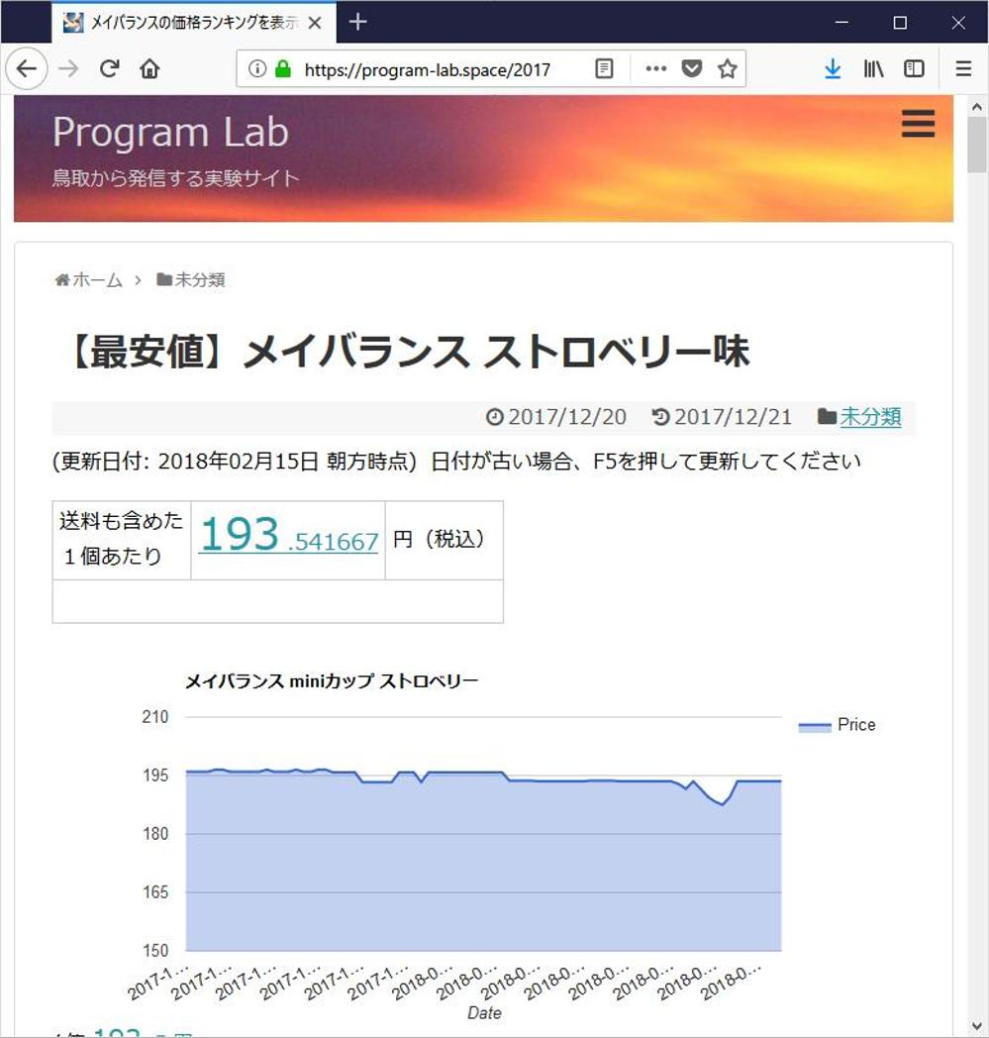Click the article title 【最安値】メイバランス ストロベリー味
This screenshot has height=1038, width=989.
tap(408, 351)
